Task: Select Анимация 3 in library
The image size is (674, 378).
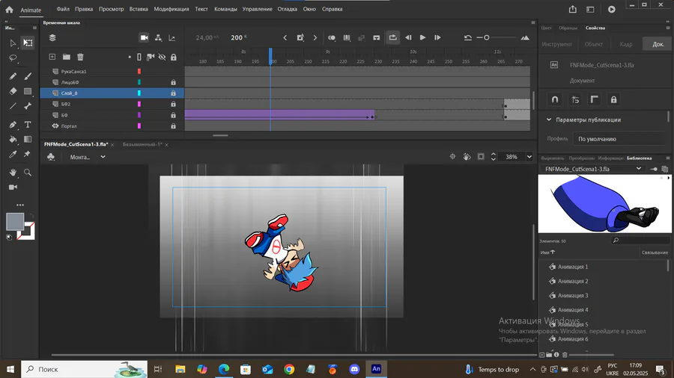Action: point(573,295)
